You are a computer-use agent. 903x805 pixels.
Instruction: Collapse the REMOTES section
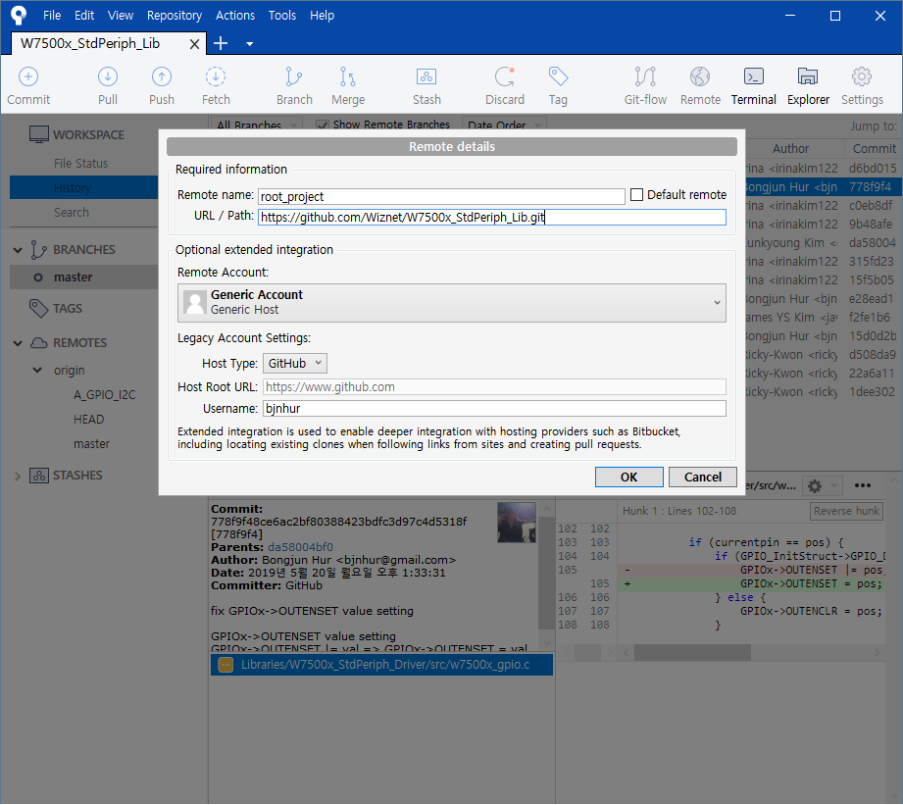[x=18, y=343]
